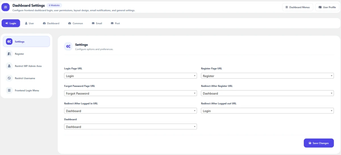Click the Register door icon in sidebar
This screenshot has height=155, width=341.
tap(9, 54)
